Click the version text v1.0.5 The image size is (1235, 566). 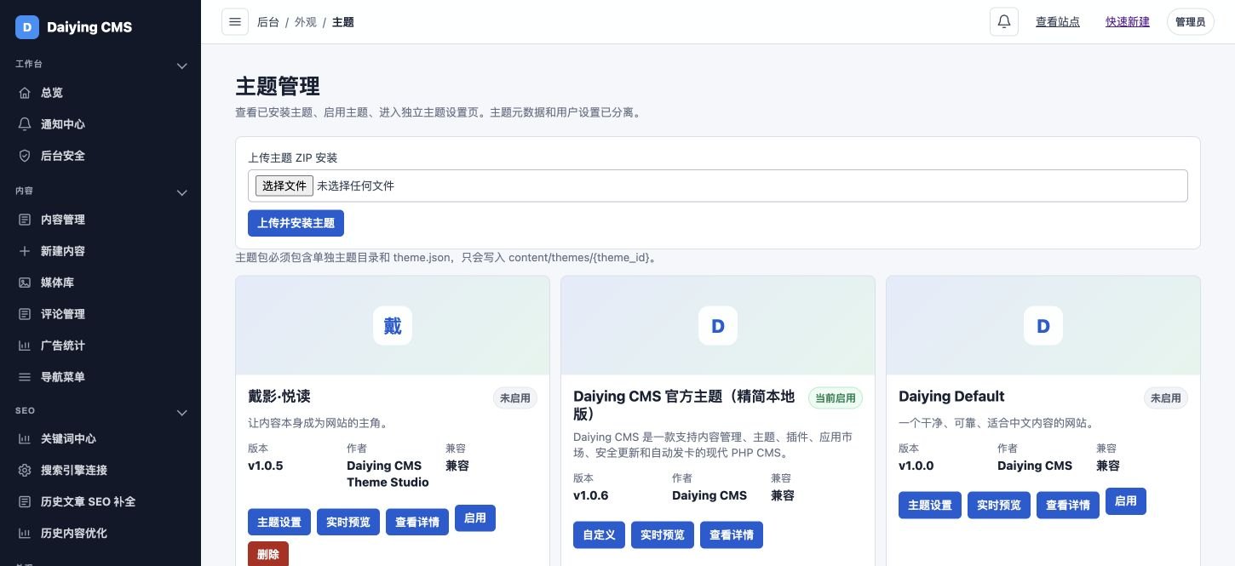click(266, 466)
